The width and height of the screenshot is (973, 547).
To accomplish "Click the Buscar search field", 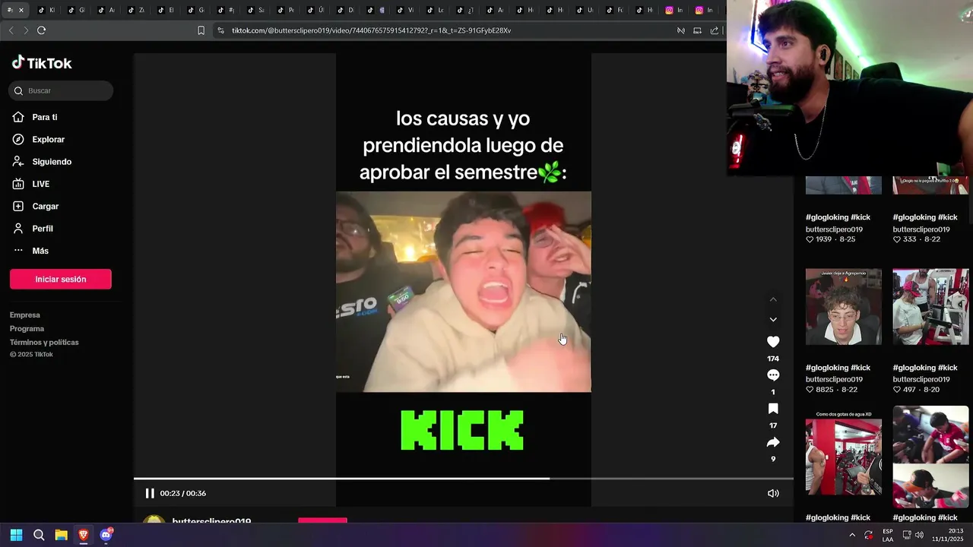I will [x=61, y=91].
